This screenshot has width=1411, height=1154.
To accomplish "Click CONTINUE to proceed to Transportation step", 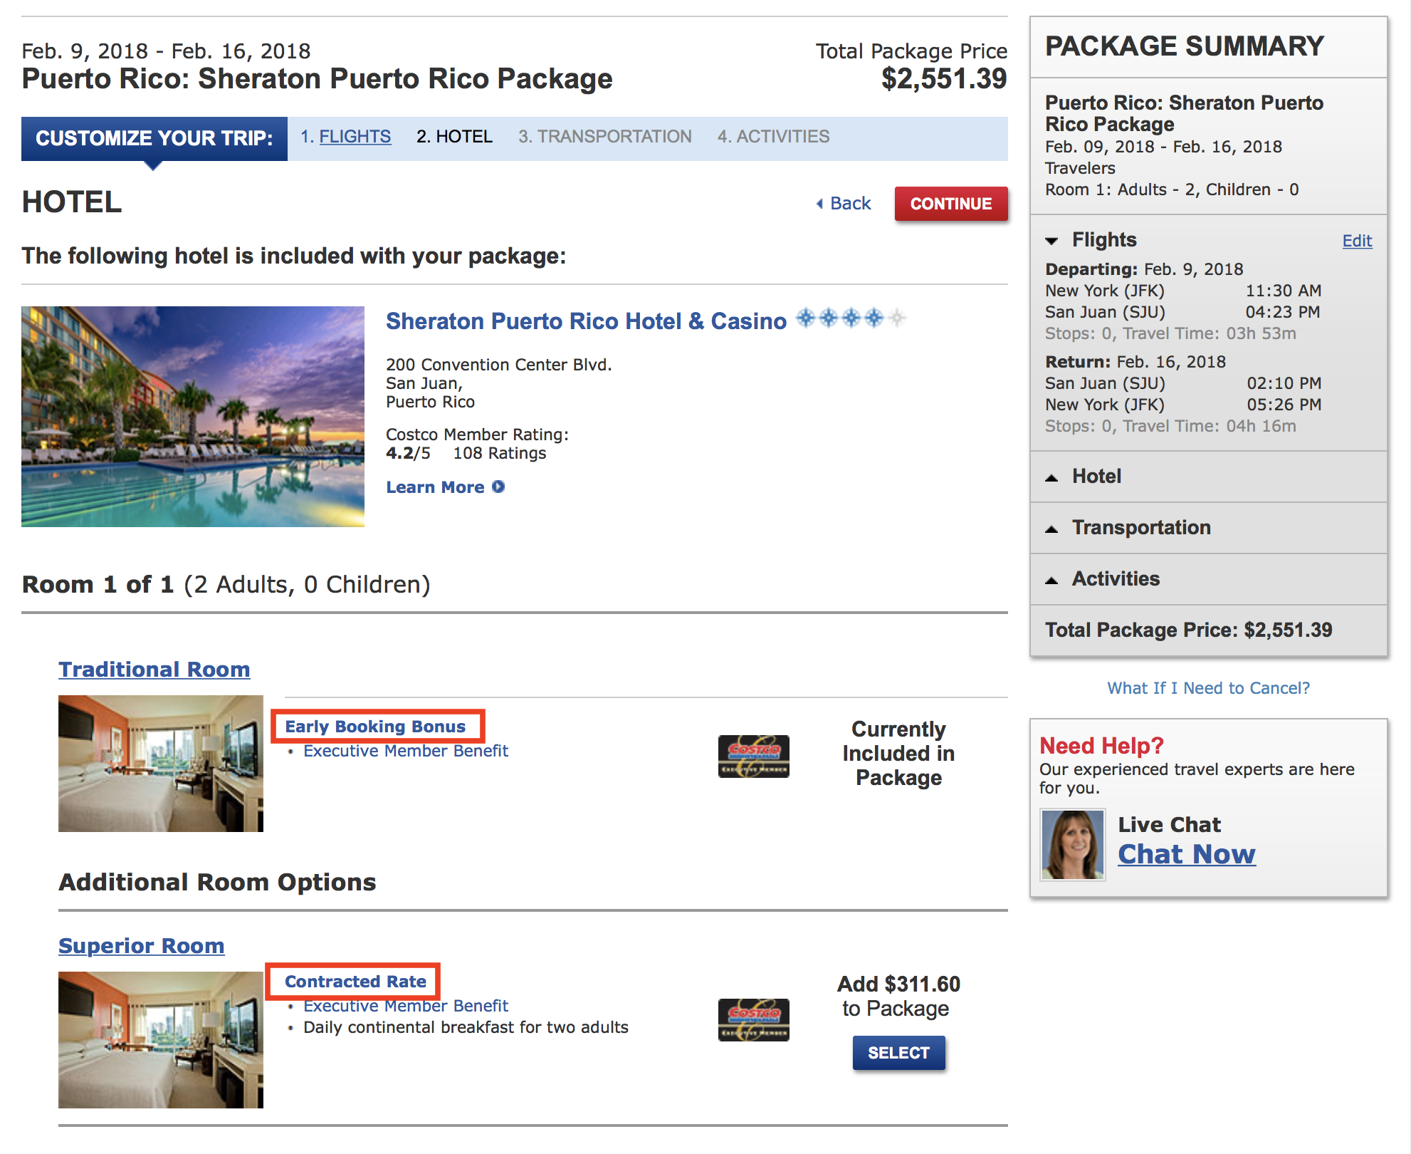I will (949, 204).
